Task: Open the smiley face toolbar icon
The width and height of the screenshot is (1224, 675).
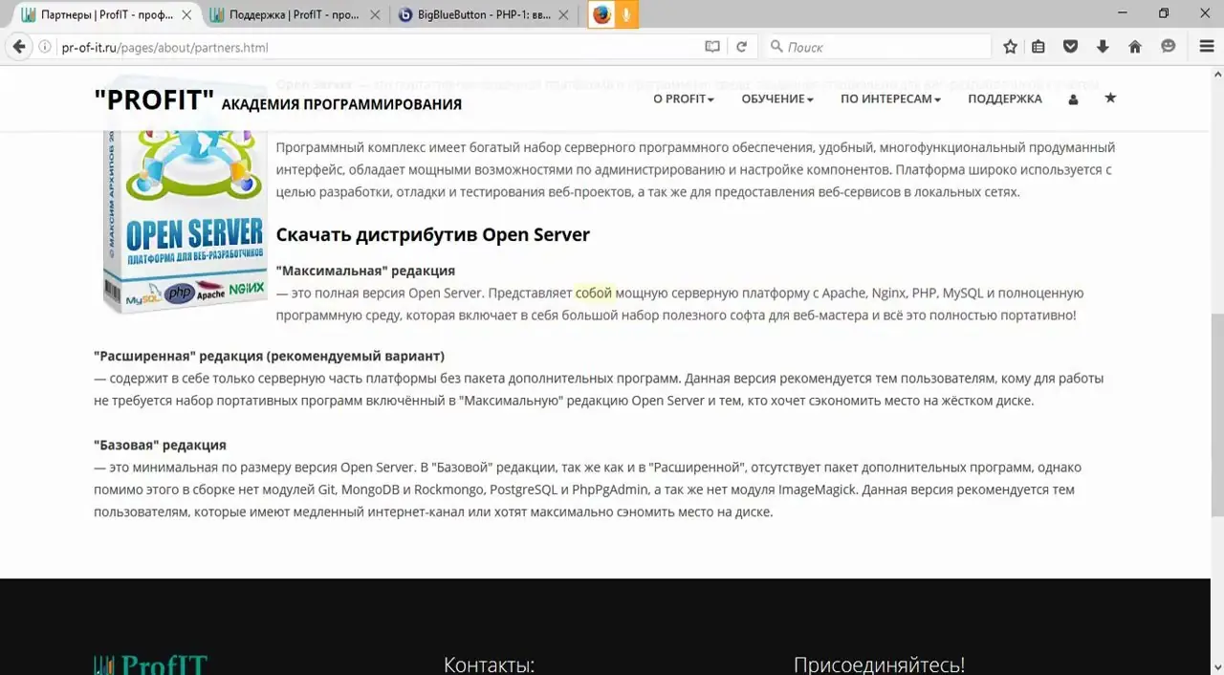Action: [1168, 47]
